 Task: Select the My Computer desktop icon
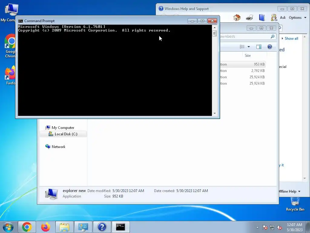click(x=9, y=13)
